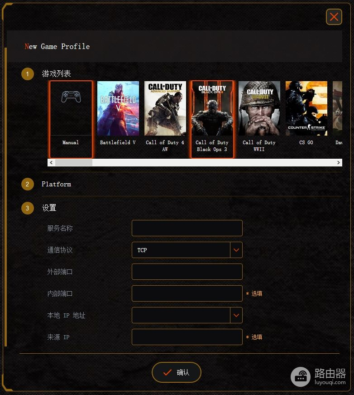Viewport: 354px width, 395px height.
Task: Focus the 外部端口 input box
Action: tap(187, 272)
